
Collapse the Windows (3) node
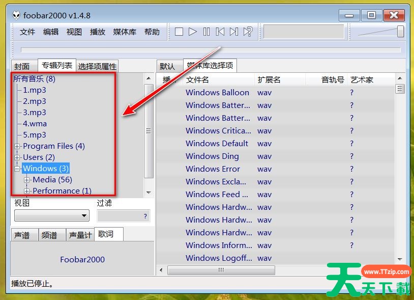[x=17, y=169]
